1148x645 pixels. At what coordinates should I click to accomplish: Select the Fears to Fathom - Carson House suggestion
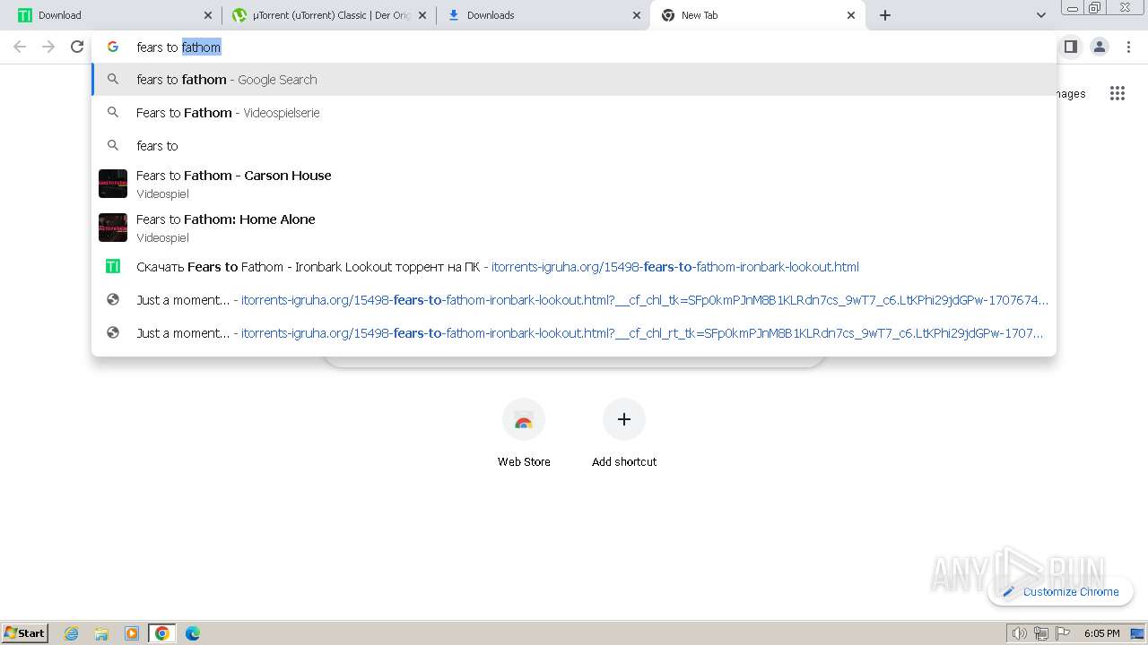[574, 184]
